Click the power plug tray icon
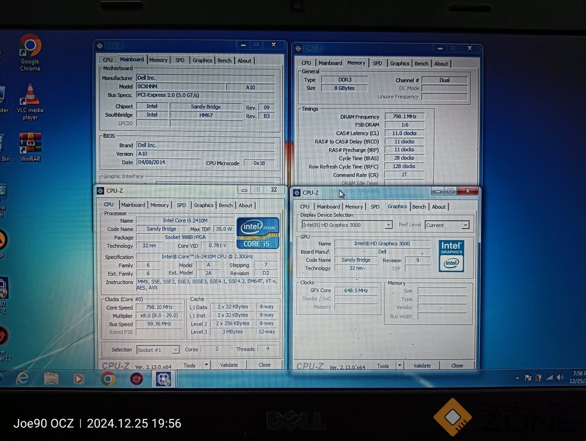This screenshot has height=441, width=586. 539,378
